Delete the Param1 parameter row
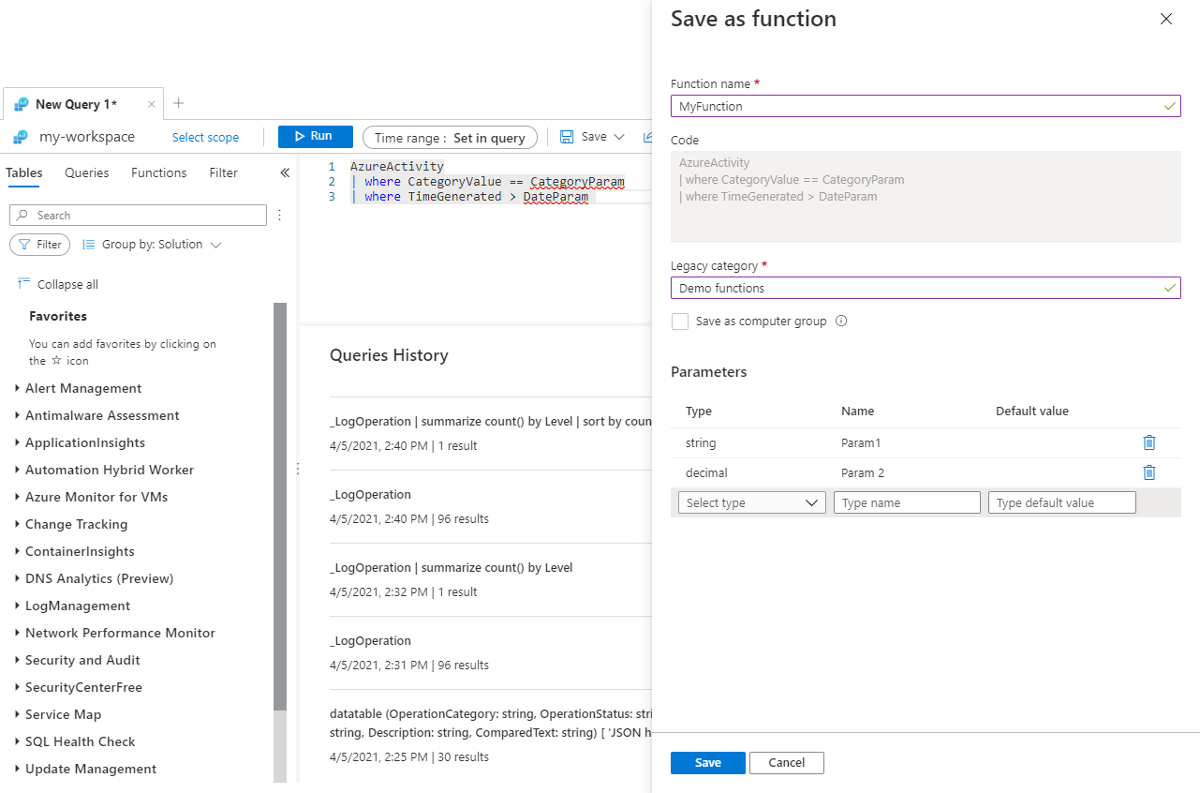1200x793 pixels. [1149, 442]
